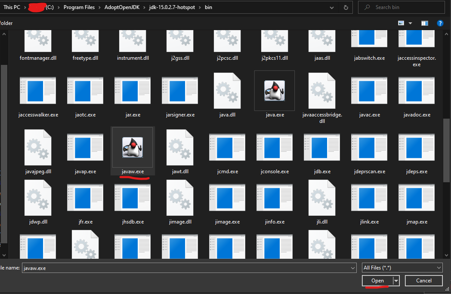Viewport: 451px width, 294px height.
Task: Select the java.dll file icon
Action: pos(227,91)
